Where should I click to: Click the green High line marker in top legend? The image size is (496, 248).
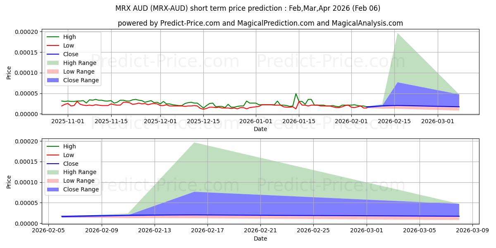[x=54, y=37]
